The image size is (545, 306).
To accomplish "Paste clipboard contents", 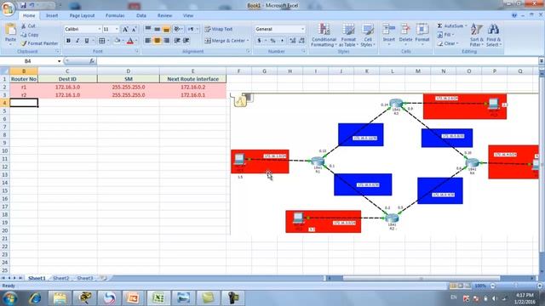I will [x=10, y=35].
